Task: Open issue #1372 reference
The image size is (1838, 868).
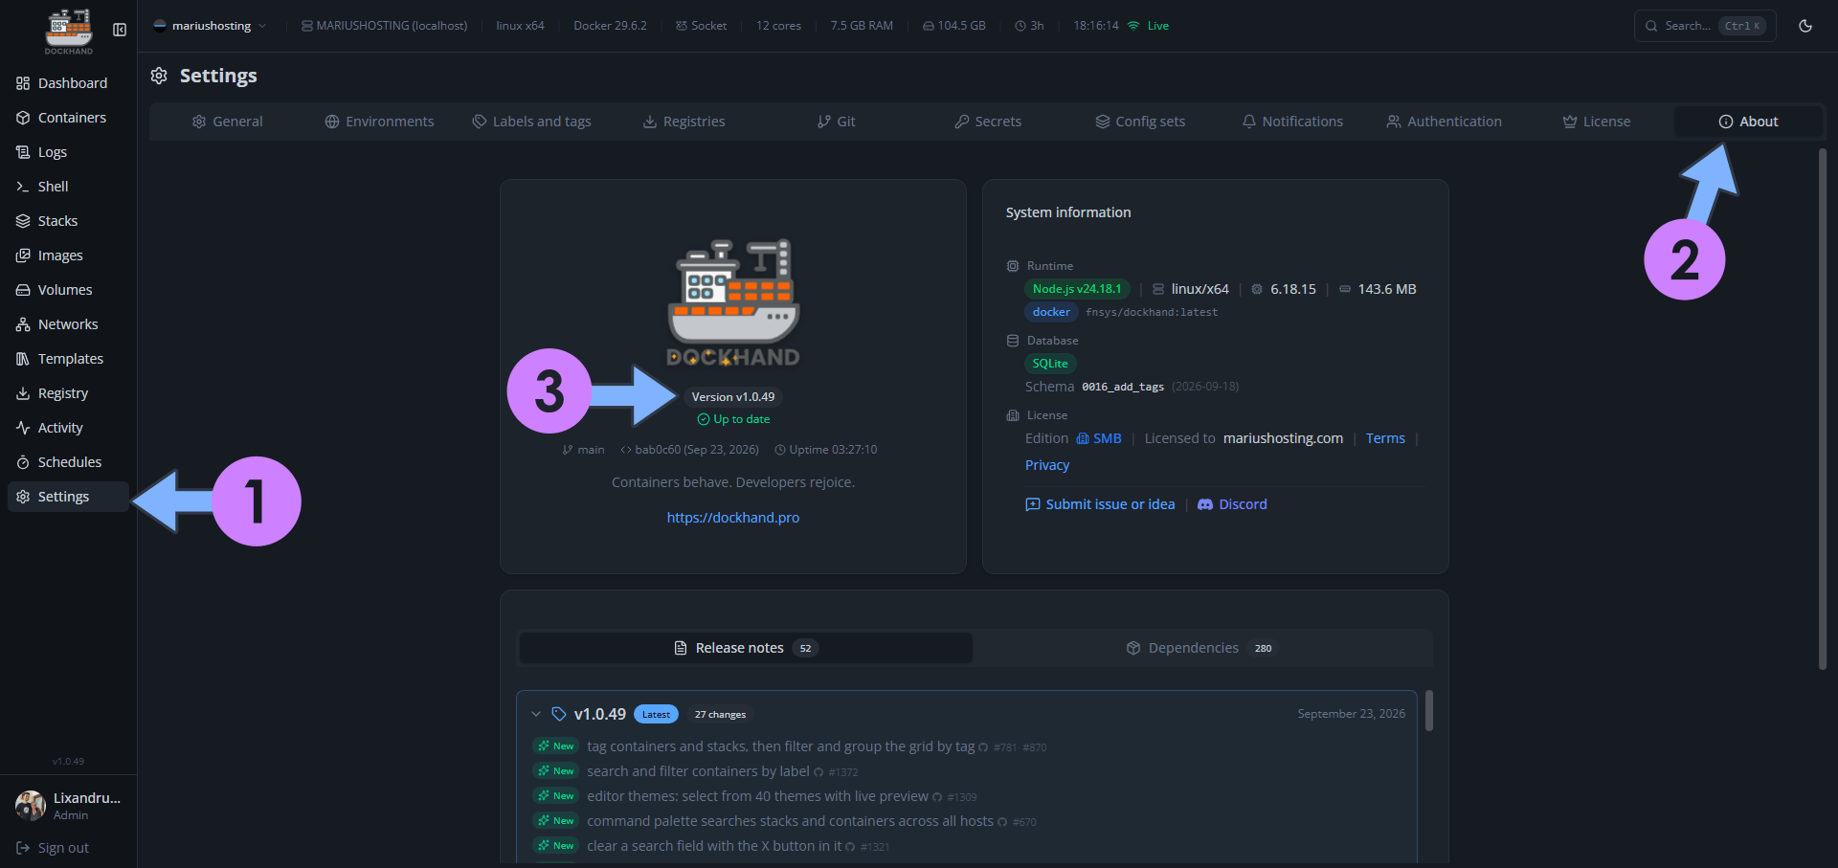Action: coord(843,772)
